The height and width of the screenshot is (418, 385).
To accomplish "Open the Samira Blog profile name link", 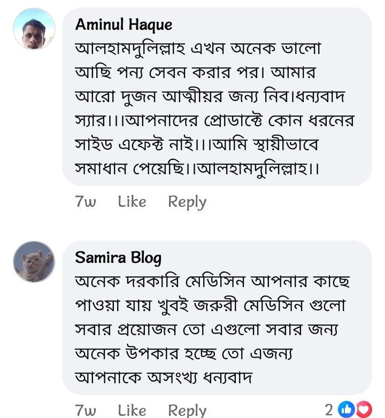I will [x=118, y=258].
